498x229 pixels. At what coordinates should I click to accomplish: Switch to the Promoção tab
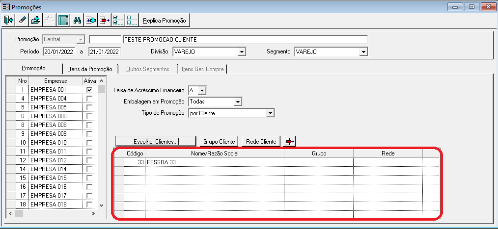coord(33,68)
